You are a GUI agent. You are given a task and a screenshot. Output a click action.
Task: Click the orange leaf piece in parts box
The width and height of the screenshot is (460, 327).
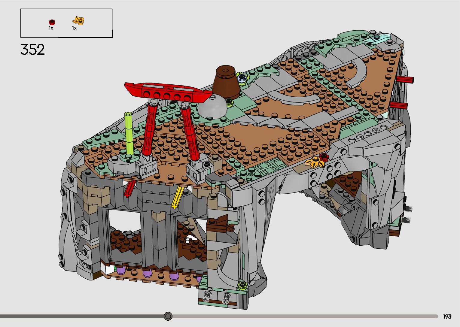tap(78, 20)
